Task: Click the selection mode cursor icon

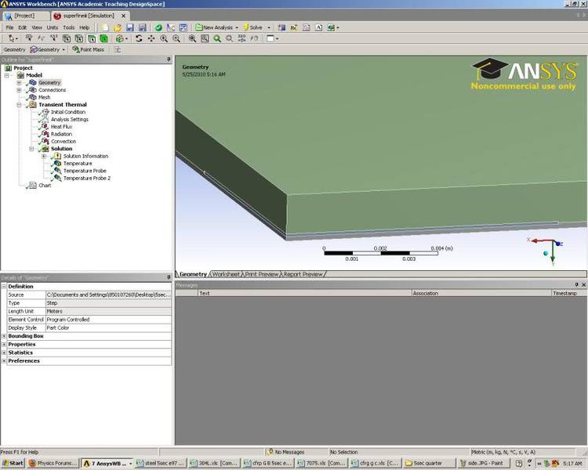Action: pos(13,38)
